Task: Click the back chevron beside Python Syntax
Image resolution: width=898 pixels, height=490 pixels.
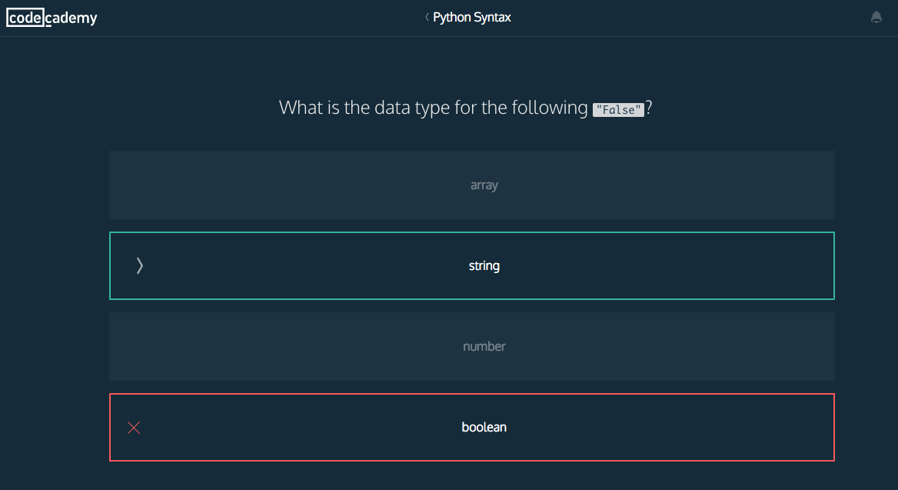Action: pos(427,17)
